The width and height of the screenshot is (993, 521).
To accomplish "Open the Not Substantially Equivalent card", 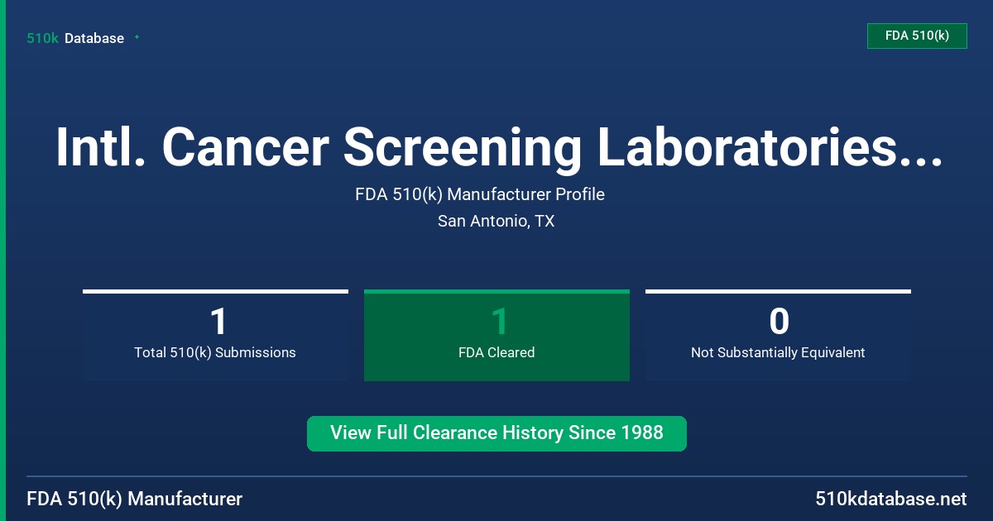I will pyautogui.click(x=778, y=336).
